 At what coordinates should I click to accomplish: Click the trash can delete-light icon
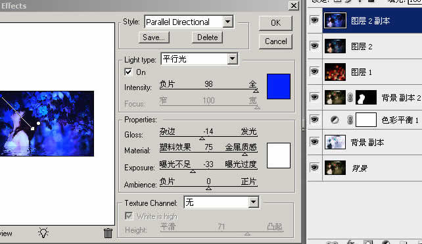click(x=108, y=233)
